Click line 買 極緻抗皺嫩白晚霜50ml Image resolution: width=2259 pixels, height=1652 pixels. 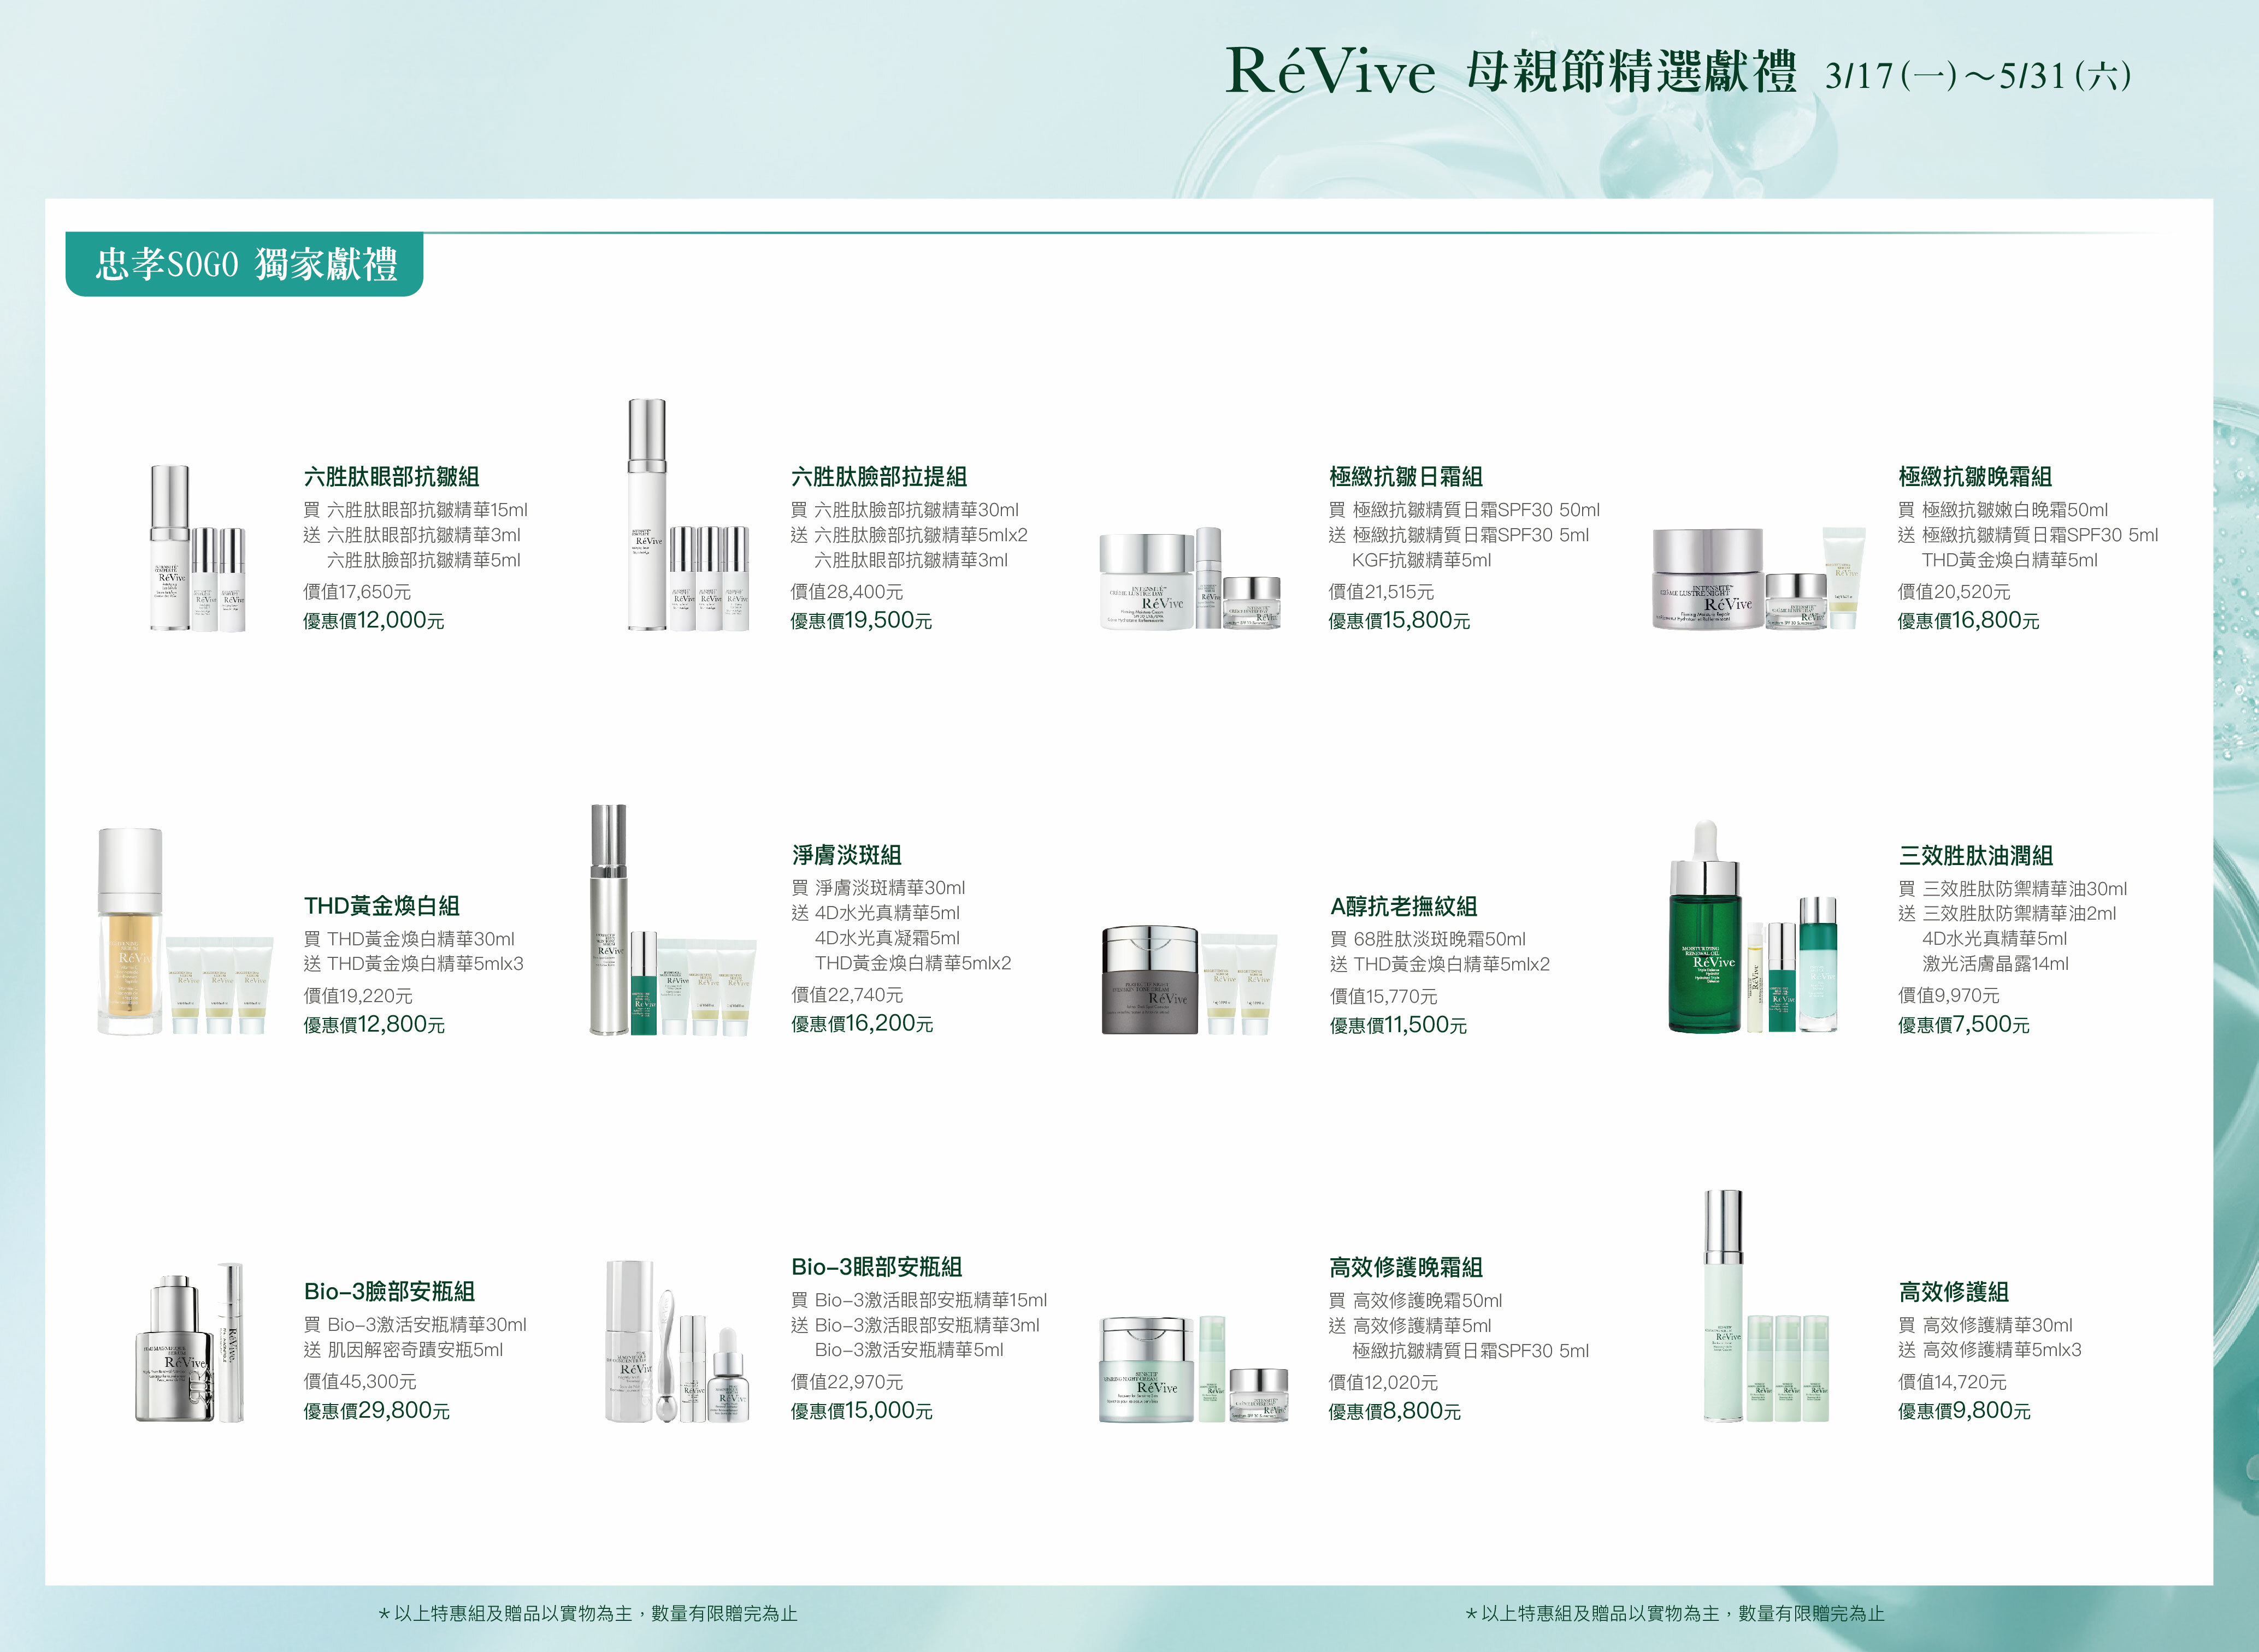[2002, 510]
